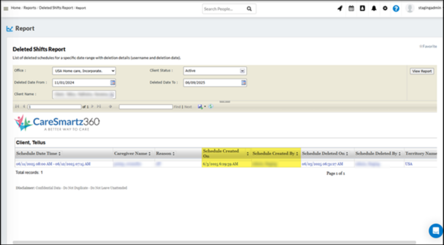Click the current page number box
The image size is (444, 245).
pyautogui.click(x=55, y=107)
